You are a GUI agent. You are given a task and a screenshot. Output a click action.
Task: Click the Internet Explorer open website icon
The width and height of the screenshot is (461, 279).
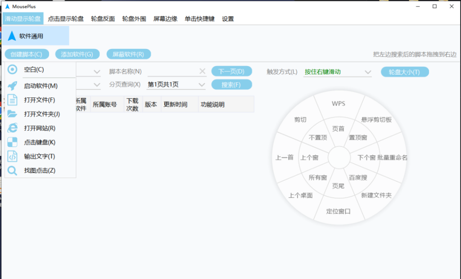point(13,128)
